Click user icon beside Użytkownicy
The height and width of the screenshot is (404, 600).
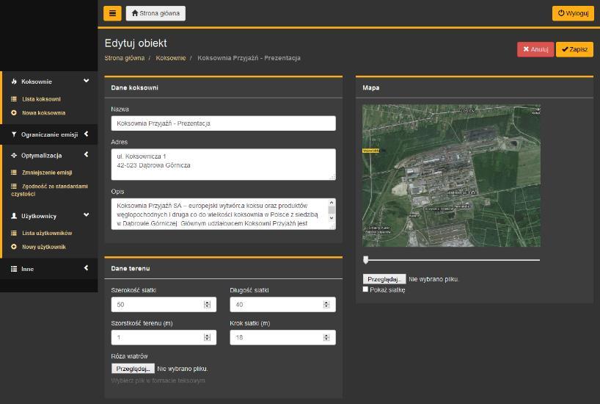coord(14,216)
